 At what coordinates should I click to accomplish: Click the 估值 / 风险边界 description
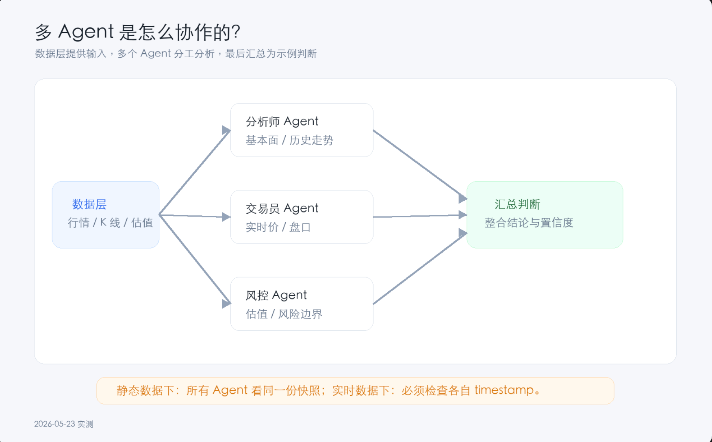coord(284,314)
